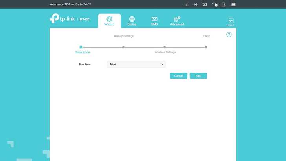The image size is (286, 161).
Task: Select the Wireless Settings step marker
Action: click(x=165, y=47)
